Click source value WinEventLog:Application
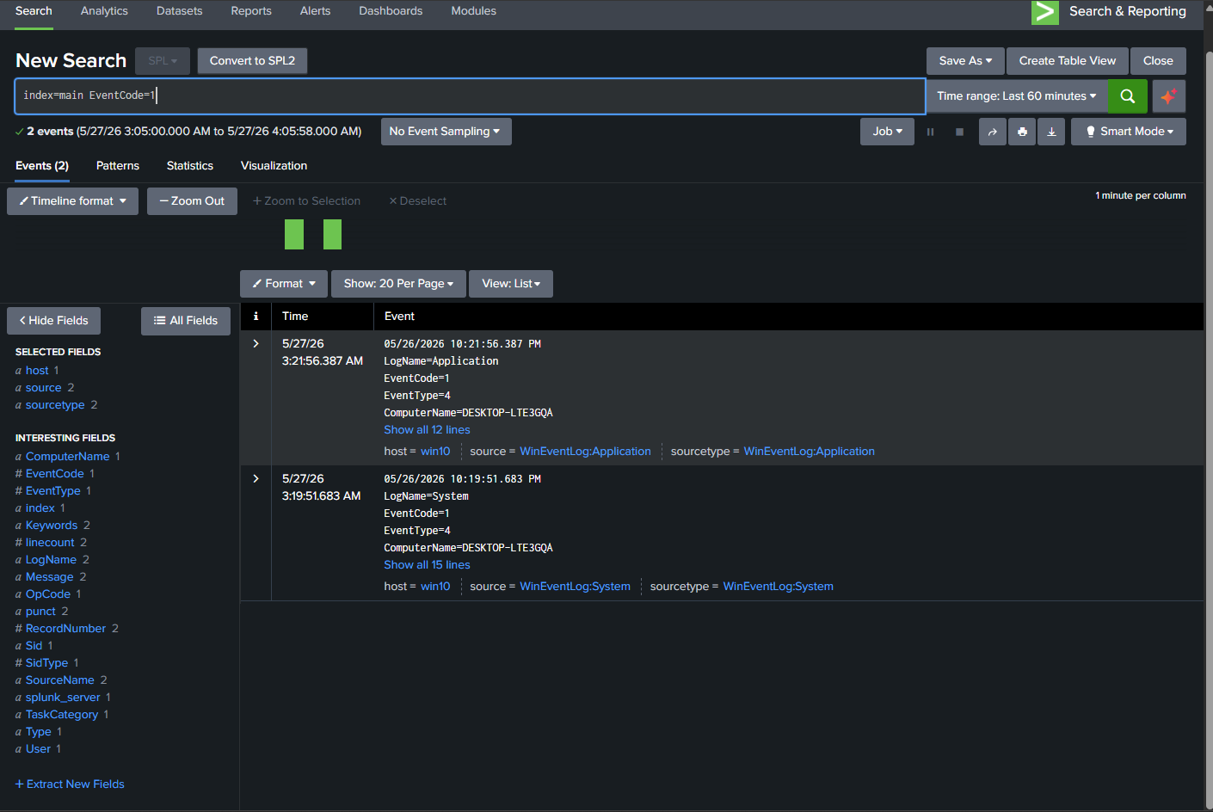 [x=585, y=452]
